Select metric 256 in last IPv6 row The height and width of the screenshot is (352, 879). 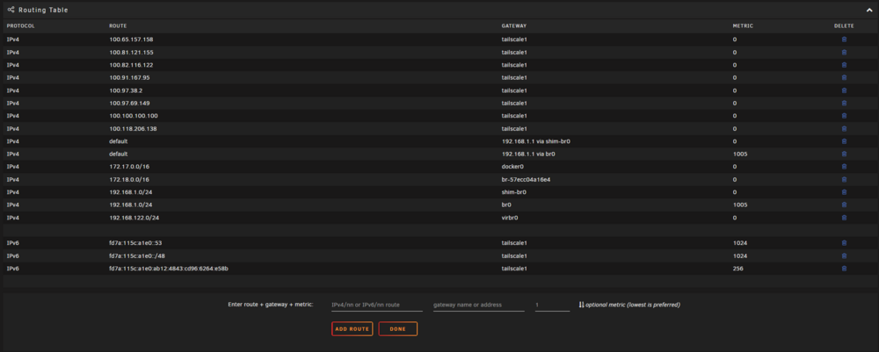(737, 269)
